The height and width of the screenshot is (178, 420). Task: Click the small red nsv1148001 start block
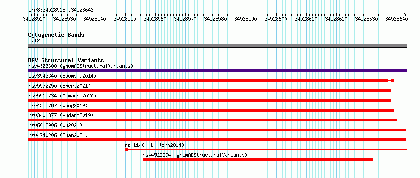[126, 150]
